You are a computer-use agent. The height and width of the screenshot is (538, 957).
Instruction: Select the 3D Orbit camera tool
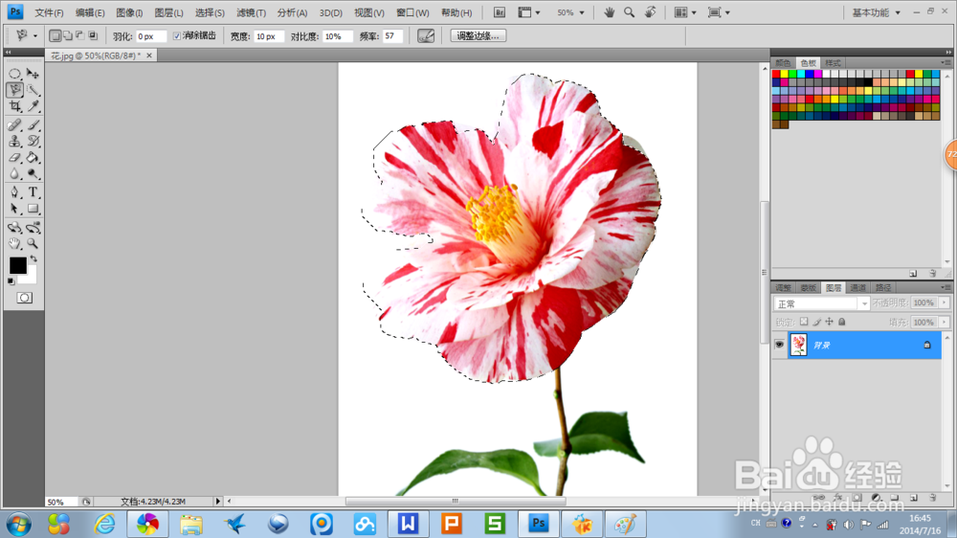(x=33, y=228)
